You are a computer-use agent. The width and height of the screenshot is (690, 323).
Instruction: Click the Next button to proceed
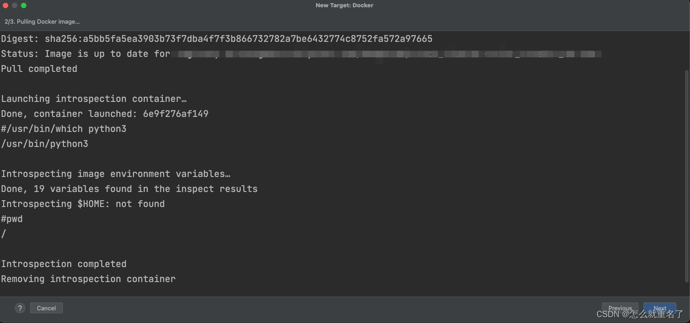(659, 308)
